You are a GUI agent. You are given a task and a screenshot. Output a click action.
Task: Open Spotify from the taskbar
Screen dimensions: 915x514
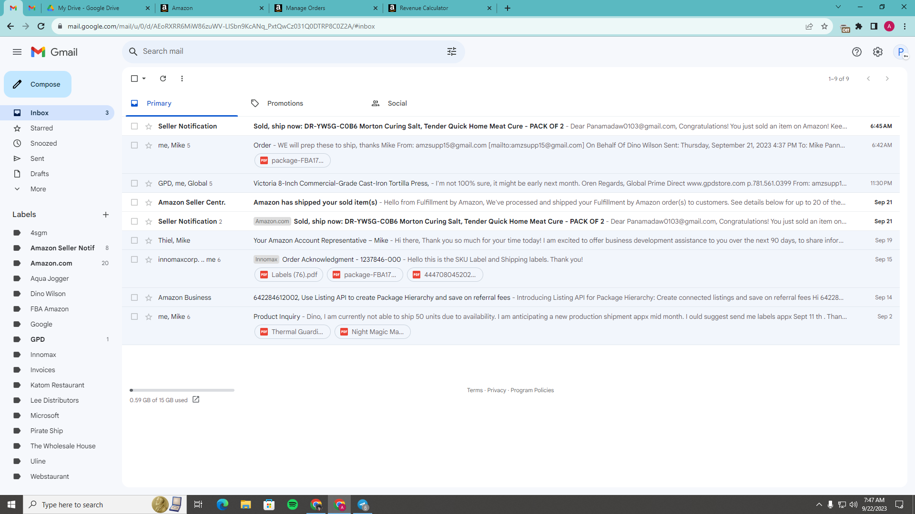pyautogui.click(x=293, y=504)
